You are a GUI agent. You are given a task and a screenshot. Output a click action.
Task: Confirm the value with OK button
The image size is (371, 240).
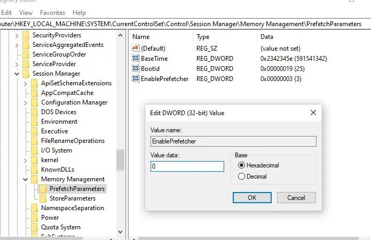(252, 197)
